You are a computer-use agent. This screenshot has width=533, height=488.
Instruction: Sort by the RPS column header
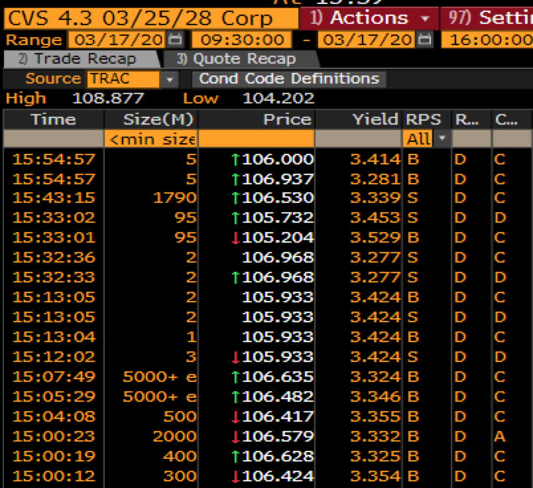(x=426, y=120)
